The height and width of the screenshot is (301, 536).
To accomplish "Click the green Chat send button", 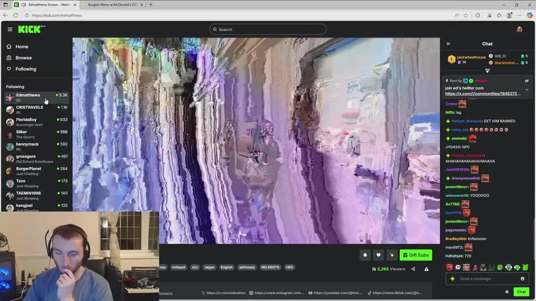I will (521, 292).
